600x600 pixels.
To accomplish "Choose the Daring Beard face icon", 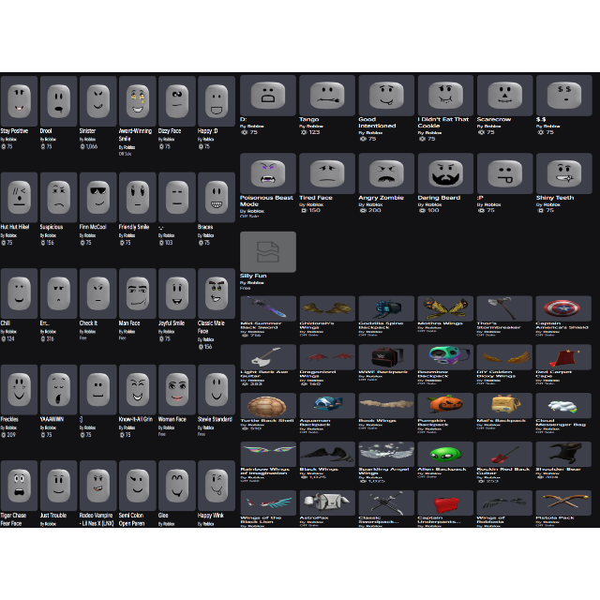I will click(445, 173).
